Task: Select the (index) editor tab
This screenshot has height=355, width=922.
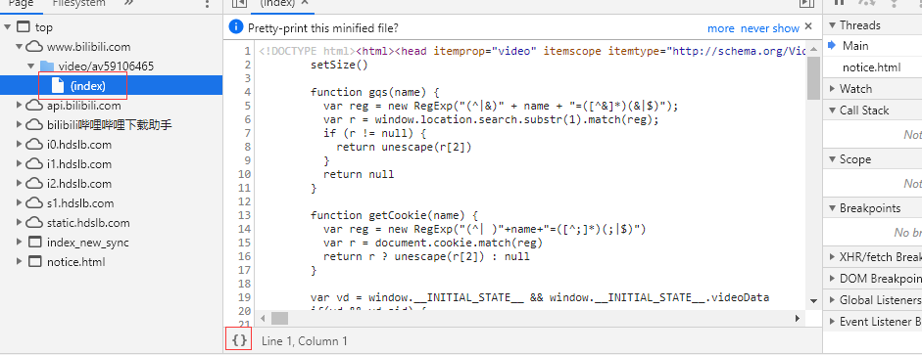Action: click(277, 3)
